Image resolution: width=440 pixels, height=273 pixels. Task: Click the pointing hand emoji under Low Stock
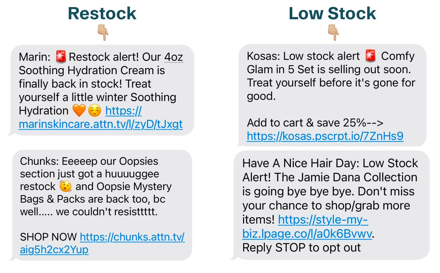333,32
